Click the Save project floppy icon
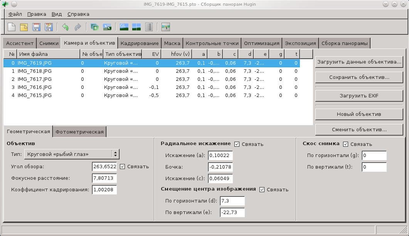 (x=37, y=27)
